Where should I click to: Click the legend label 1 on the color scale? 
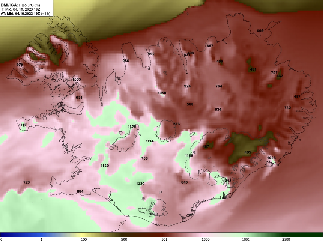tap(42, 239)
